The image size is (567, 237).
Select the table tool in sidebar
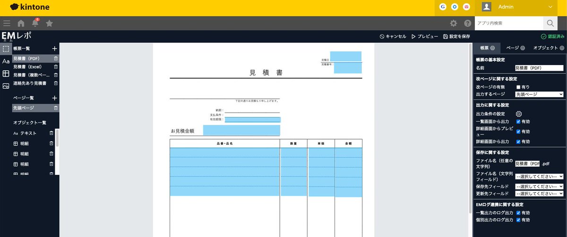[x=6, y=74]
